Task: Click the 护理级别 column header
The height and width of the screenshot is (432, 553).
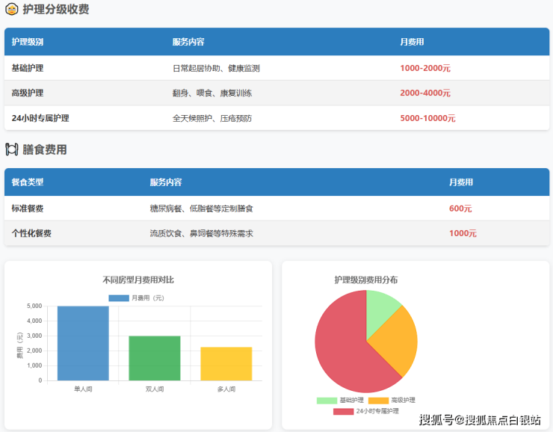Action: click(x=28, y=42)
